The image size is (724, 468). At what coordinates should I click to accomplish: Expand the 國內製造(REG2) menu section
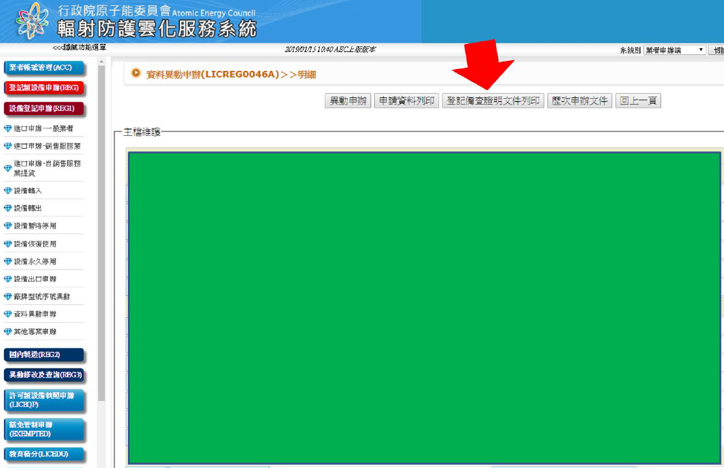(44, 354)
